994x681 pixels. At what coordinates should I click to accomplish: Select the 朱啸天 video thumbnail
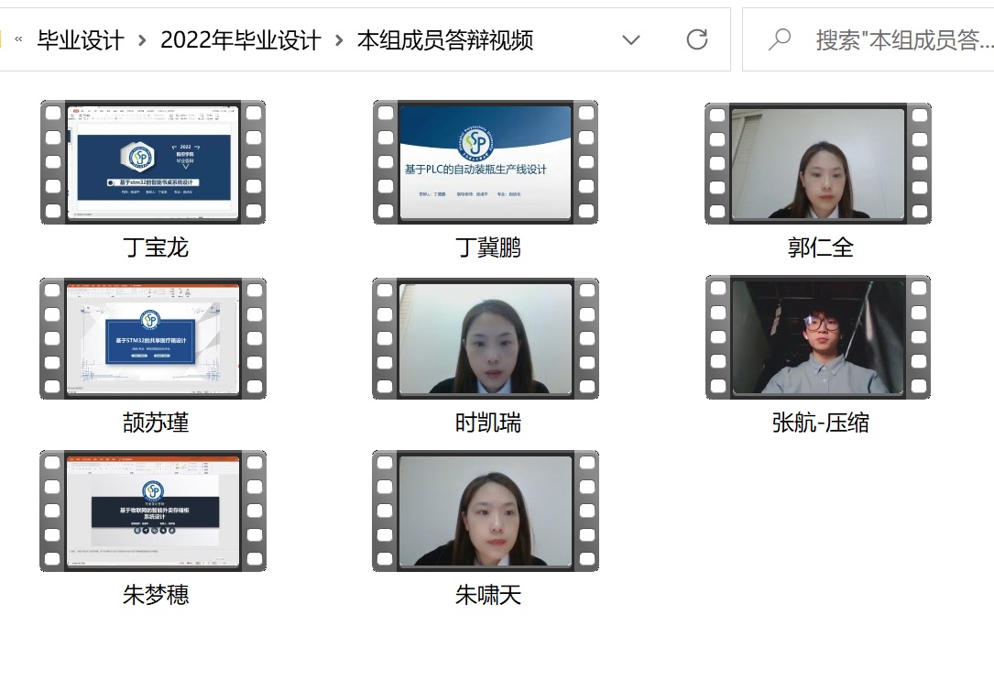coord(486,511)
